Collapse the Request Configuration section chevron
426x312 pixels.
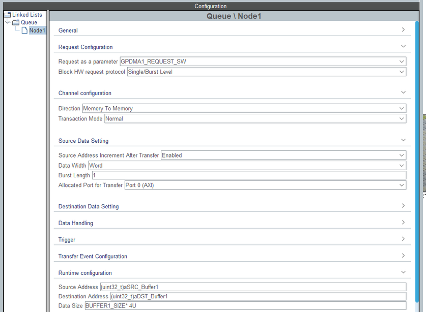coord(403,46)
